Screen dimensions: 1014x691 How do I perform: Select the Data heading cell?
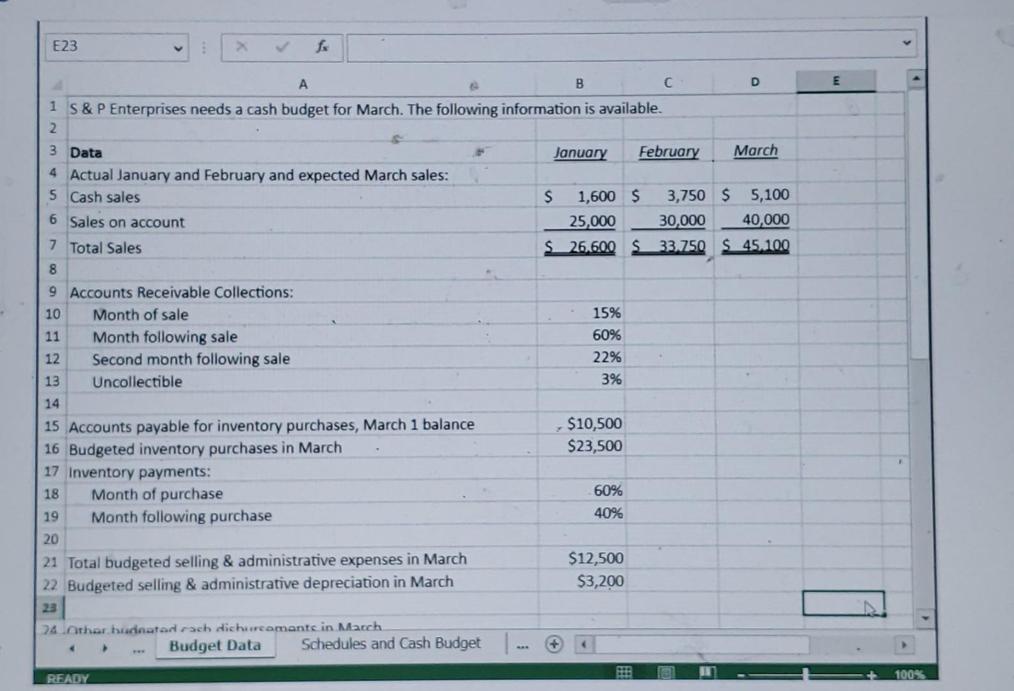[x=86, y=153]
